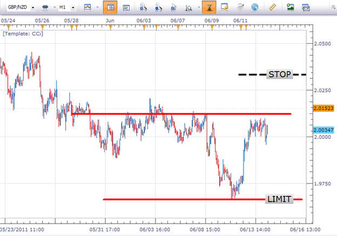This screenshot has width=337, height=236.
Task: Click the chart template windows icon
Action: pos(306,8)
